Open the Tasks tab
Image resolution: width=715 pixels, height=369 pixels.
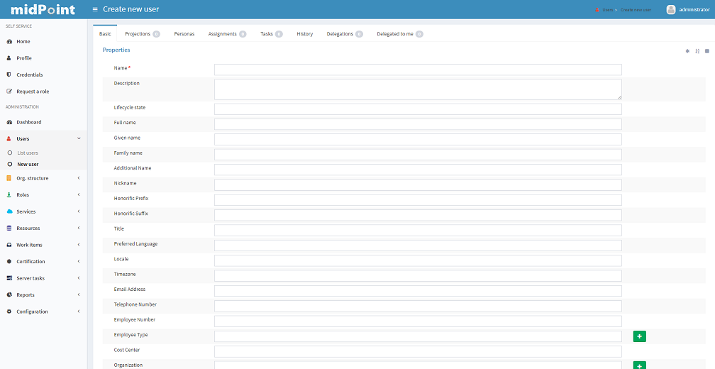271,34
